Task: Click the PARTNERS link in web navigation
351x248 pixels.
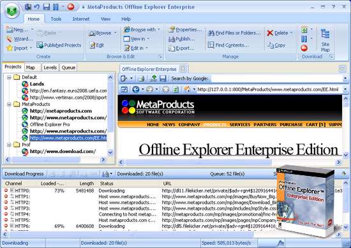Action: (265, 124)
